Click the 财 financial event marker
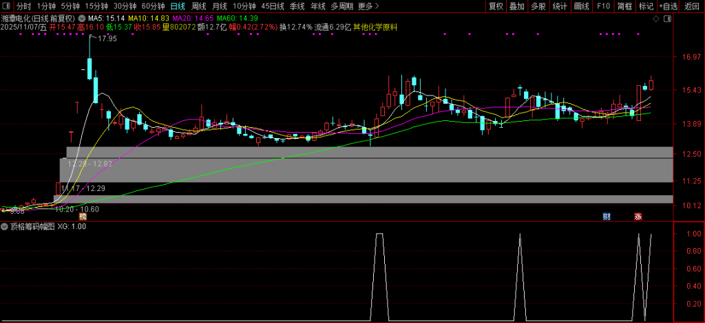Image resolution: width=705 pixels, height=323 pixels. click(x=606, y=216)
